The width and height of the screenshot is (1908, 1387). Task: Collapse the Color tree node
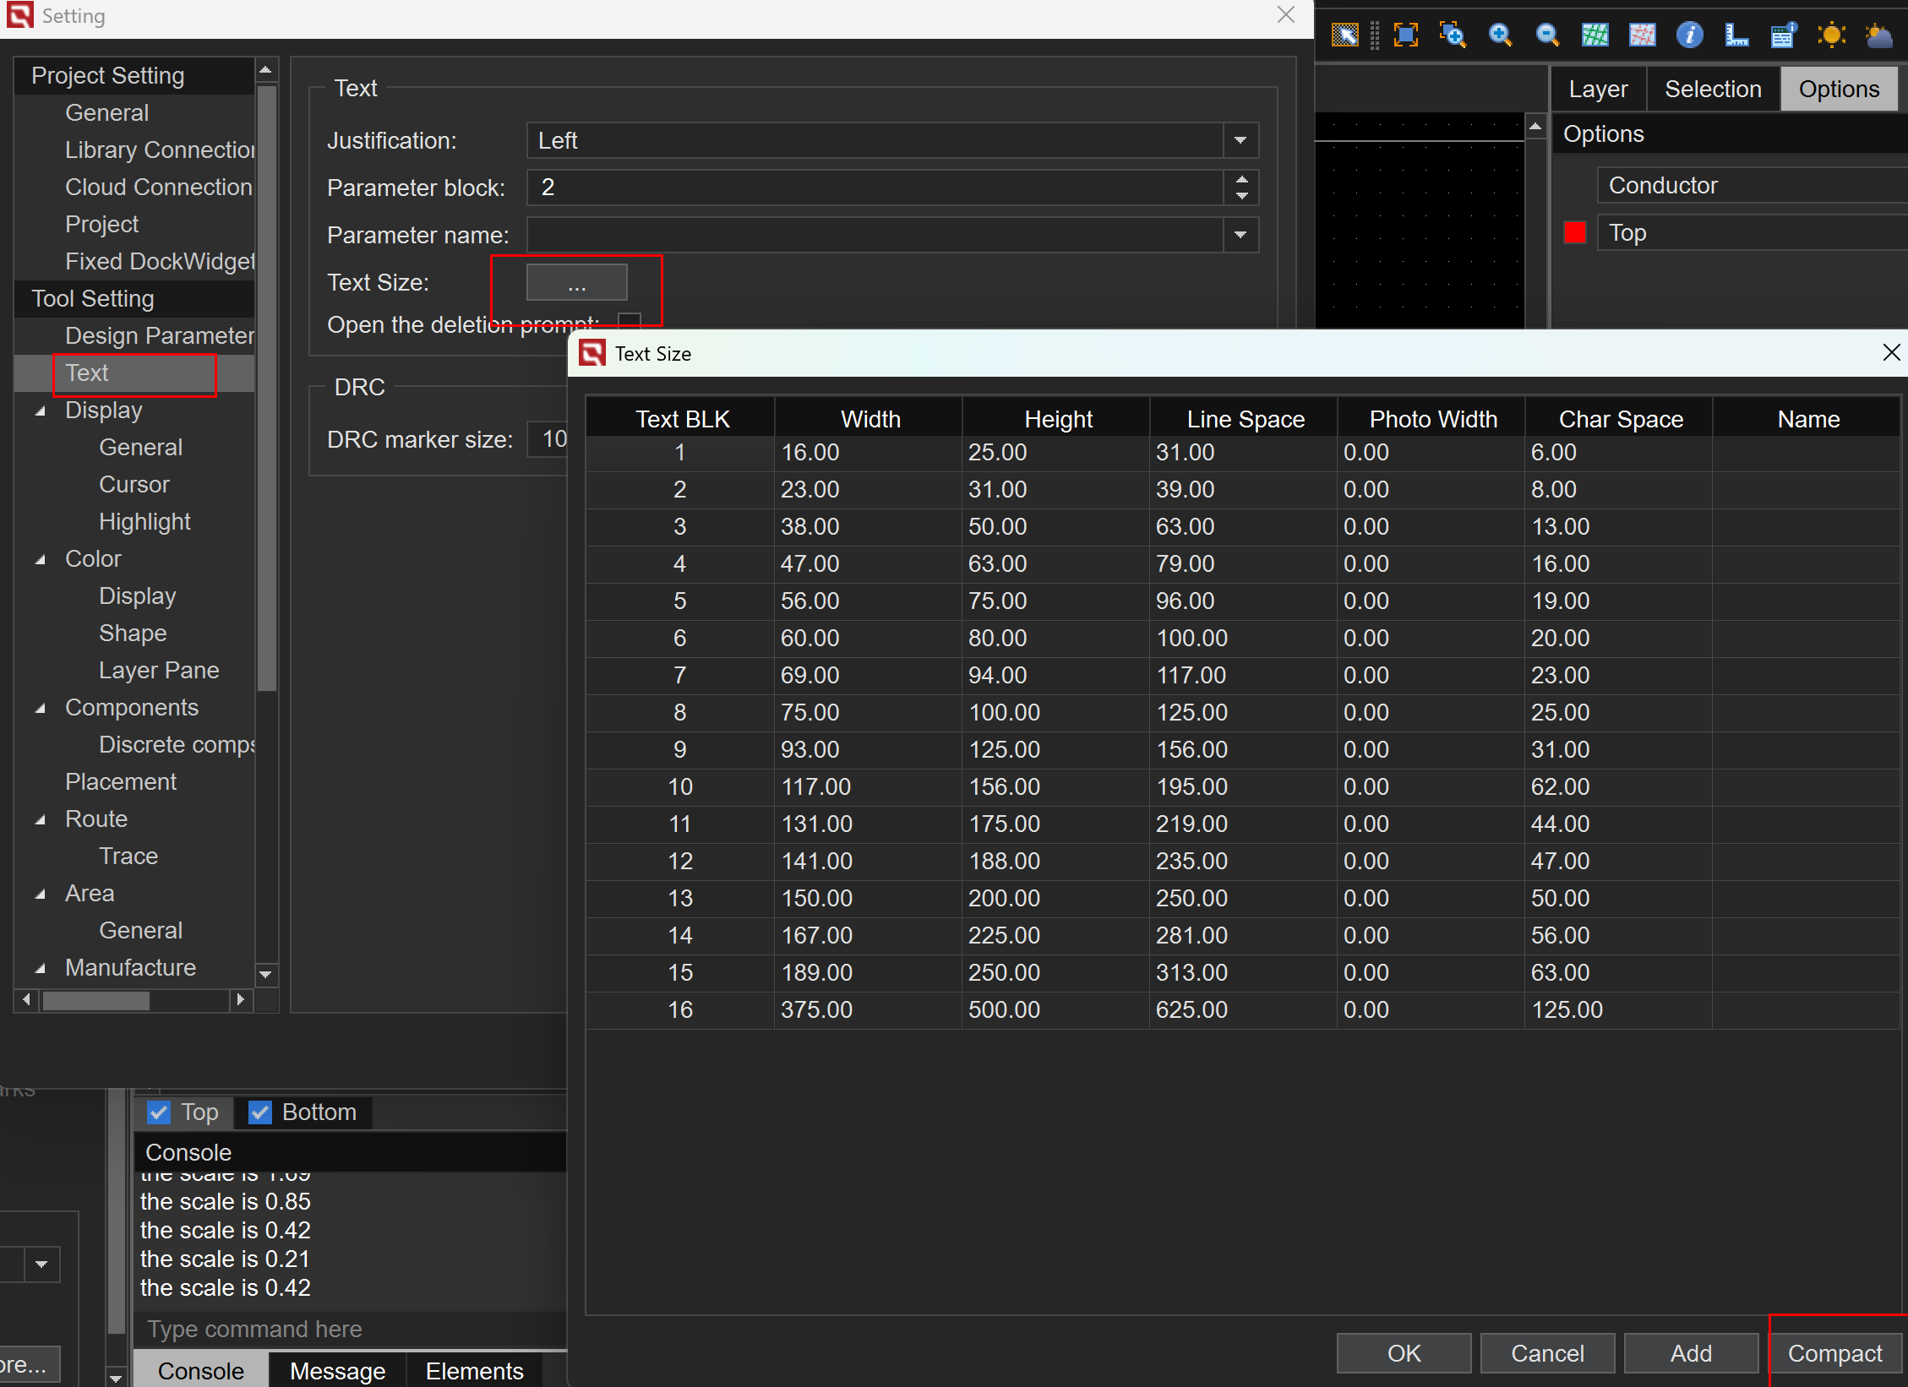pyautogui.click(x=40, y=559)
